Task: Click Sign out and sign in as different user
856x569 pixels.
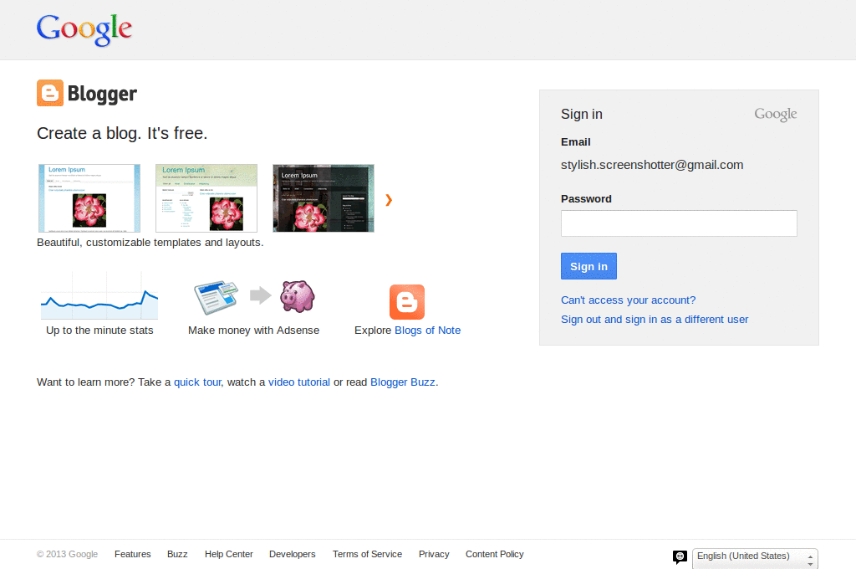Action: [655, 319]
